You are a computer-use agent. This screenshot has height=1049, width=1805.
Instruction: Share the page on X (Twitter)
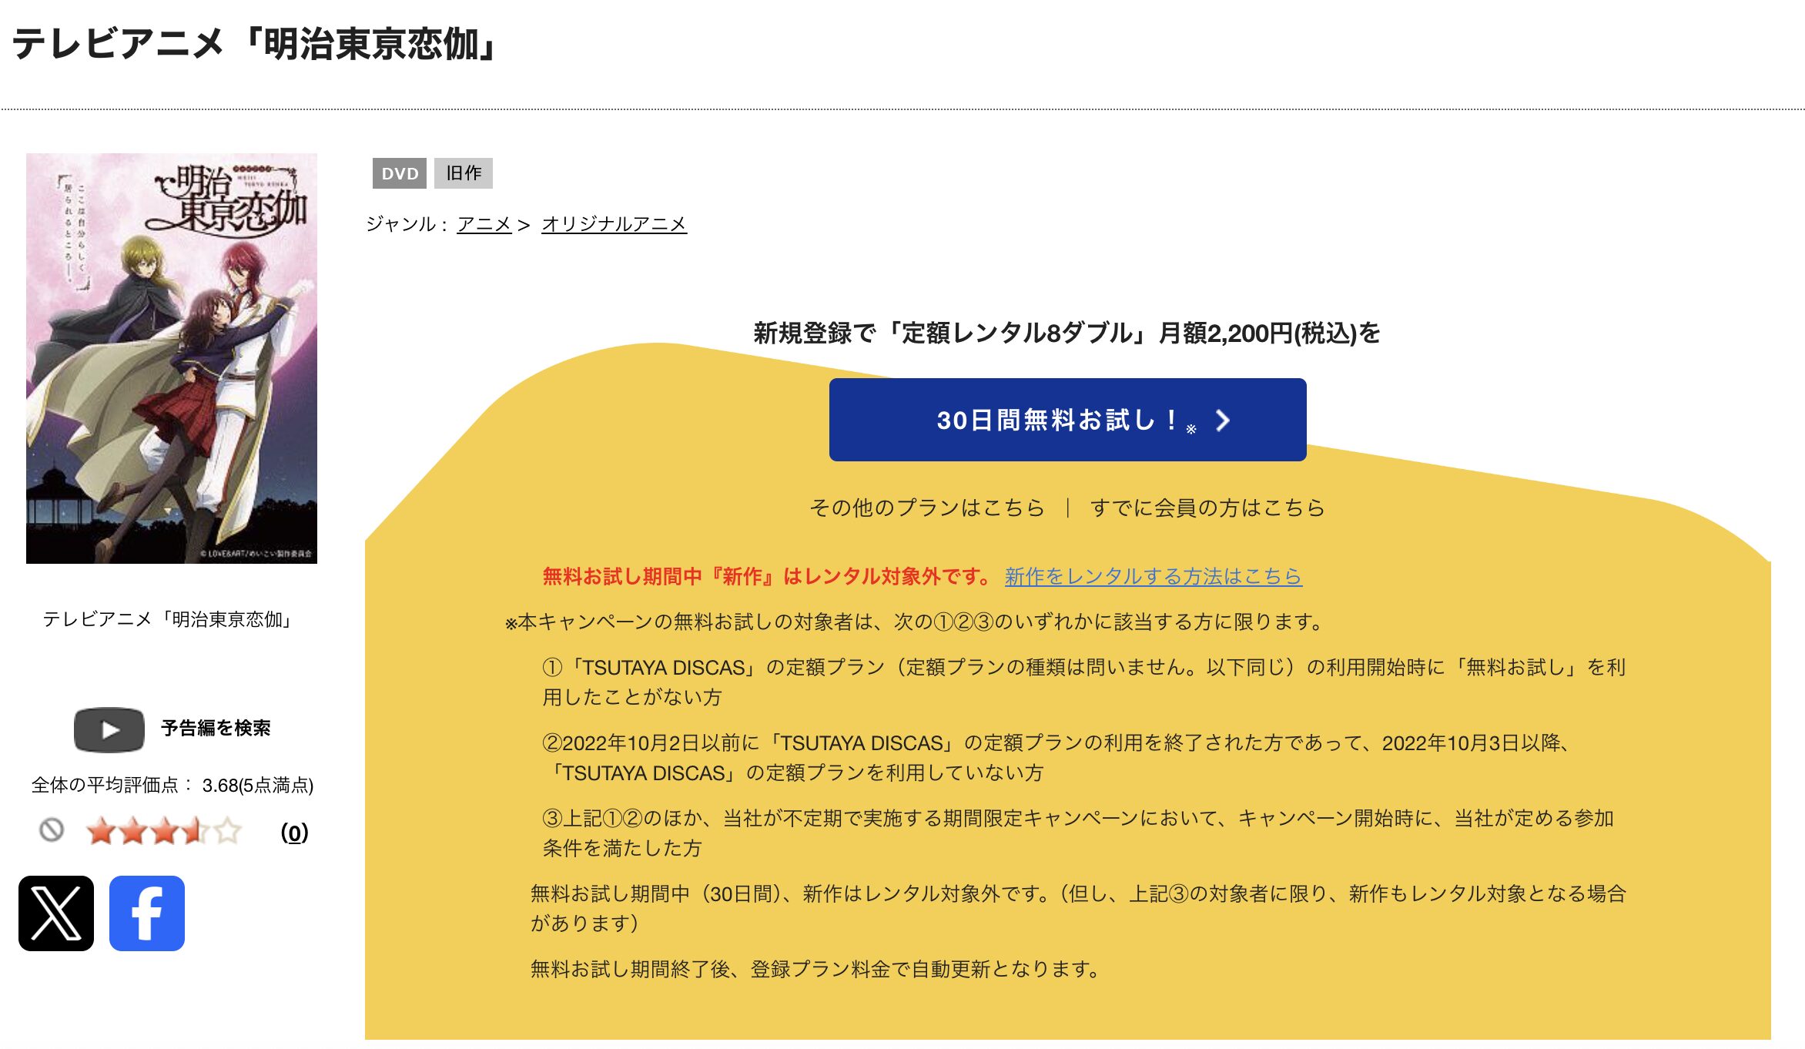point(56,913)
